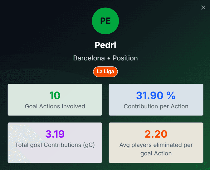Click the PE initials inside the avatar
The height and width of the screenshot is (170, 210).
[105, 21]
